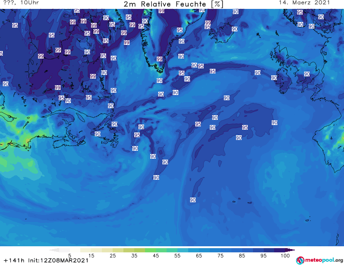Click the '25' value on the humidity scale
The image size is (344, 265).
click(x=113, y=256)
